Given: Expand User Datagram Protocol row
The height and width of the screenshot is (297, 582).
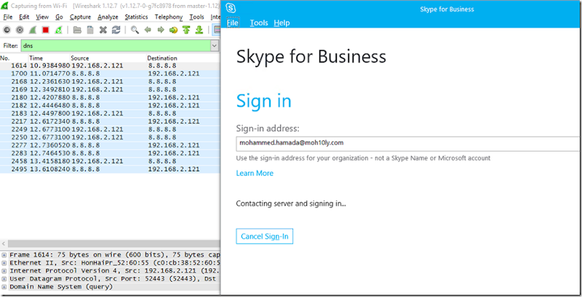Looking at the screenshot, I should coord(4,279).
